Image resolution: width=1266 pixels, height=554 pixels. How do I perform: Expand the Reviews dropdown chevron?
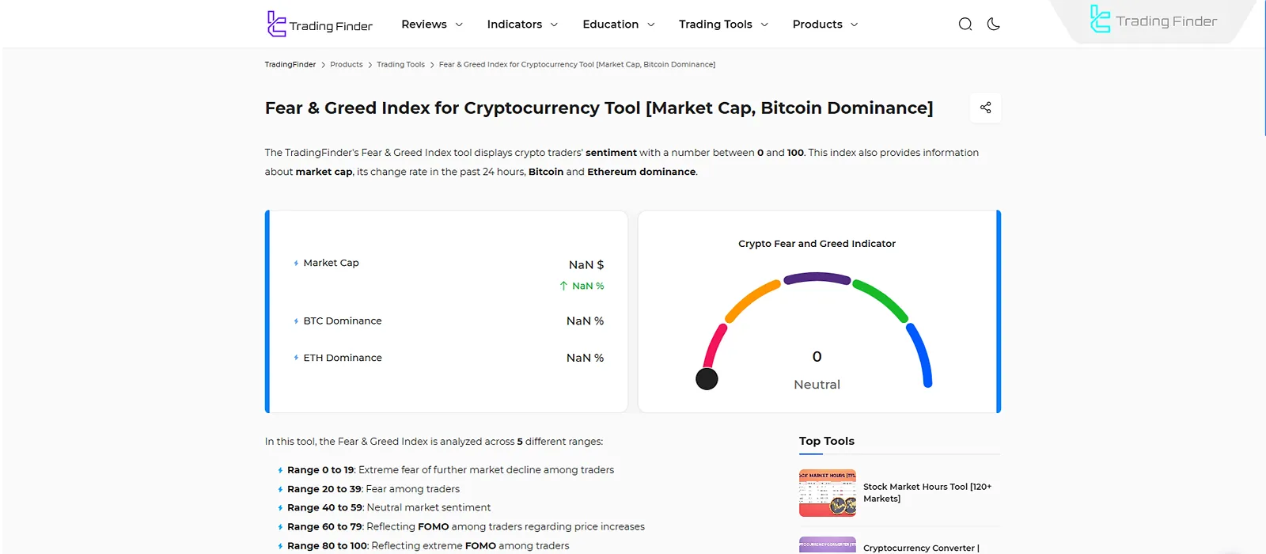(x=459, y=25)
